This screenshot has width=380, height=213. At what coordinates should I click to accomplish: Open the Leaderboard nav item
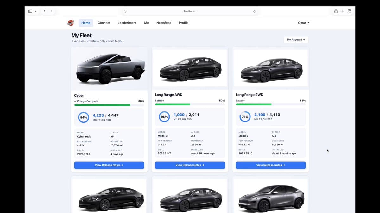(x=127, y=23)
